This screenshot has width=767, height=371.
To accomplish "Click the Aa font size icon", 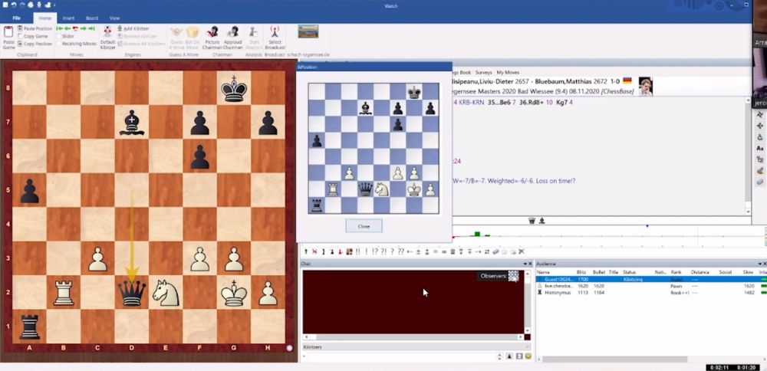I will [759, 148].
